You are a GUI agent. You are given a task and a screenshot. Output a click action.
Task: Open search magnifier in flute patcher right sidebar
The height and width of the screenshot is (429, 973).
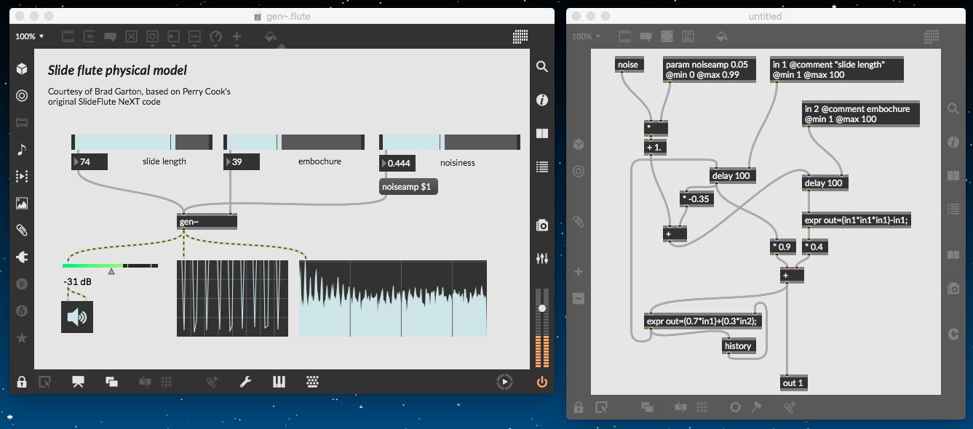pos(541,66)
